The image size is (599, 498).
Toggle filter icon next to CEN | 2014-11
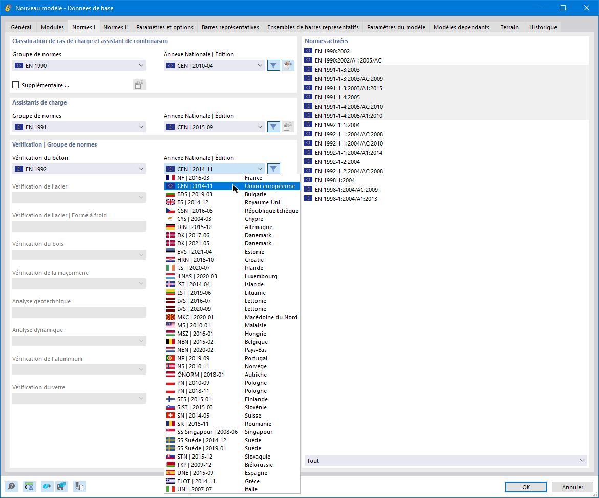[x=273, y=169]
